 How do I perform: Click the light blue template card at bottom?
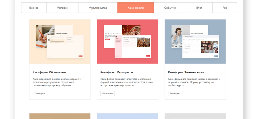tap(128, 116)
